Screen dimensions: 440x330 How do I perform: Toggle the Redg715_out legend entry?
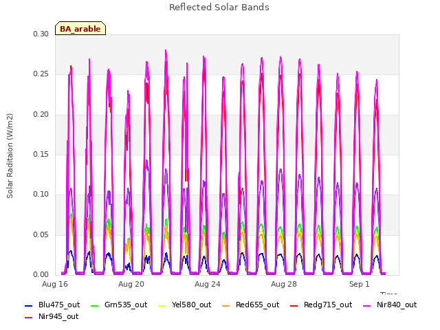tap(321, 305)
